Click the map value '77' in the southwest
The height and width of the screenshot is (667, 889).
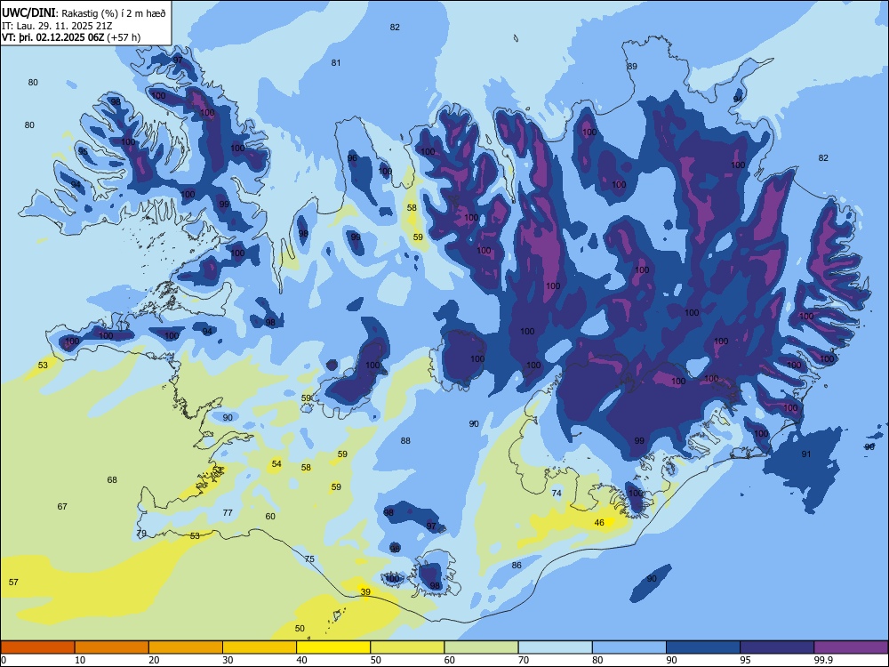pyautogui.click(x=228, y=512)
